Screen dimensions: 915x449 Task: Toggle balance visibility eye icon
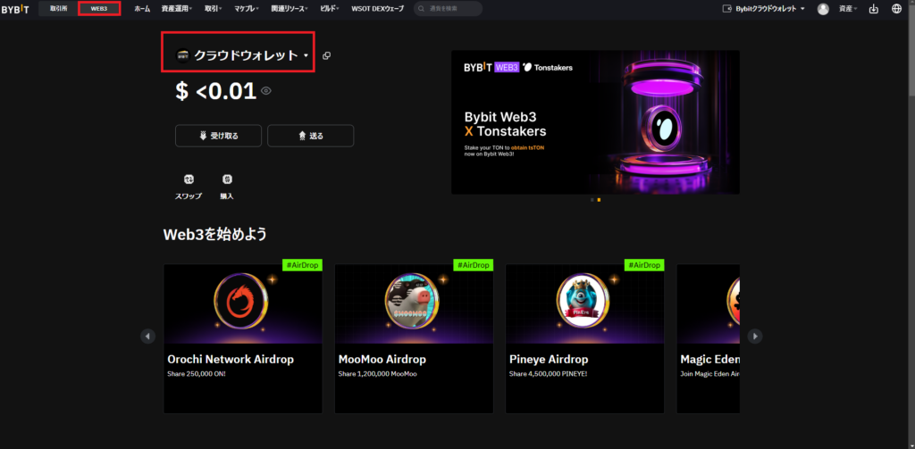click(266, 90)
